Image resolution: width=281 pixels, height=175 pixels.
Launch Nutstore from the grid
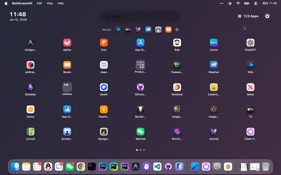(177, 87)
